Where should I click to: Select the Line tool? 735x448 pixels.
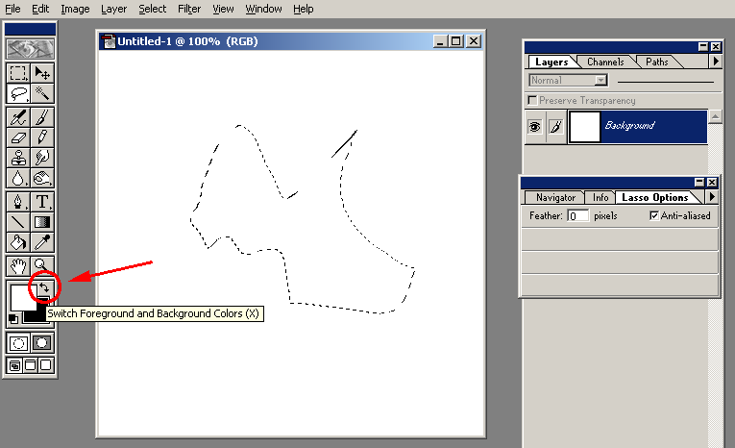(18, 221)
